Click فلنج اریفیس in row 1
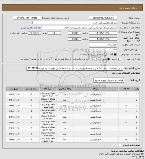 point(96,94)
